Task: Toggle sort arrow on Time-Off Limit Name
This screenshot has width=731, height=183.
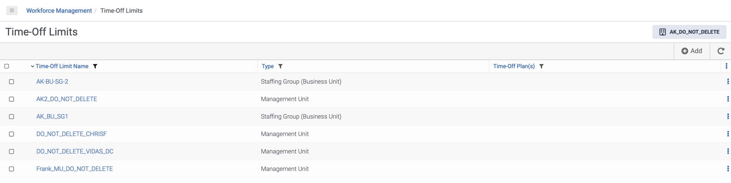Action: coord(32,66)
